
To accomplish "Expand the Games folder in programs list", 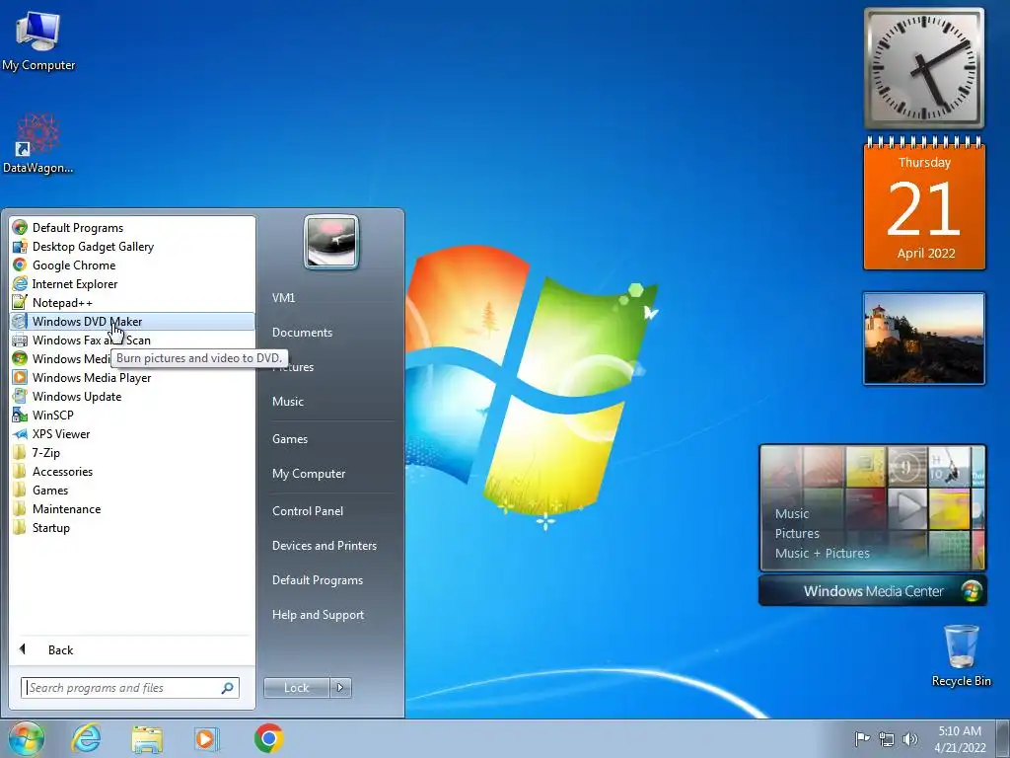I will tap(133, 490).
